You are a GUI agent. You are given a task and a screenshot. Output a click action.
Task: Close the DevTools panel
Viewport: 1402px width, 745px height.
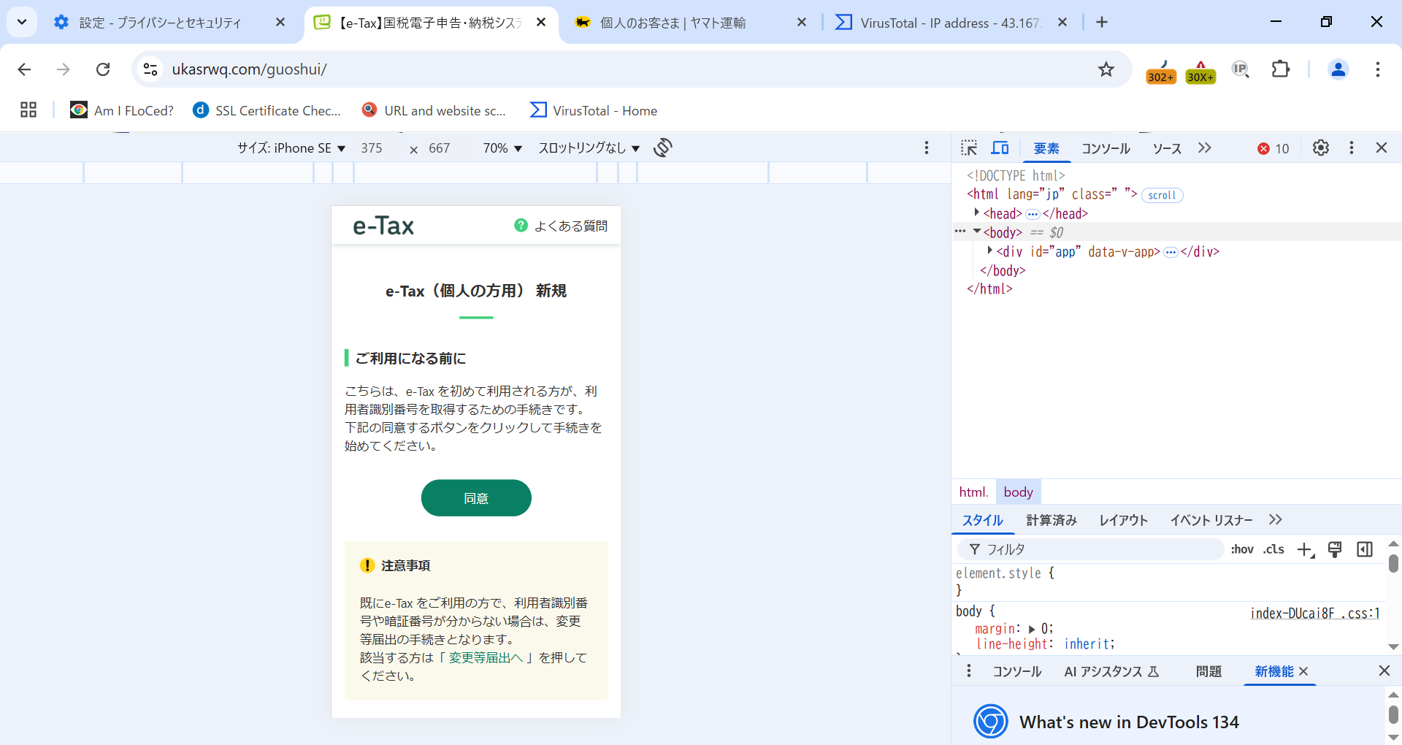pos(1382,148)
